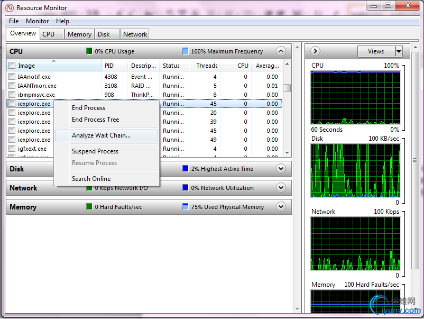
Task: Click the main pane scroll down arrow
Action: (297, 309)
